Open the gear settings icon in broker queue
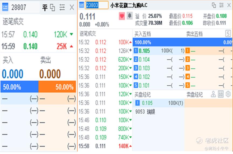The image size is (233, 154). click(x=228, y=94)
